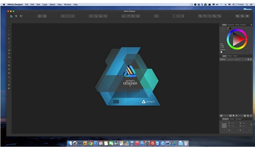Image resolution: width=255 pixels, height=147 pixels.
Task: Click the Move to Back toolbar icon
Action: pos(91,16)
